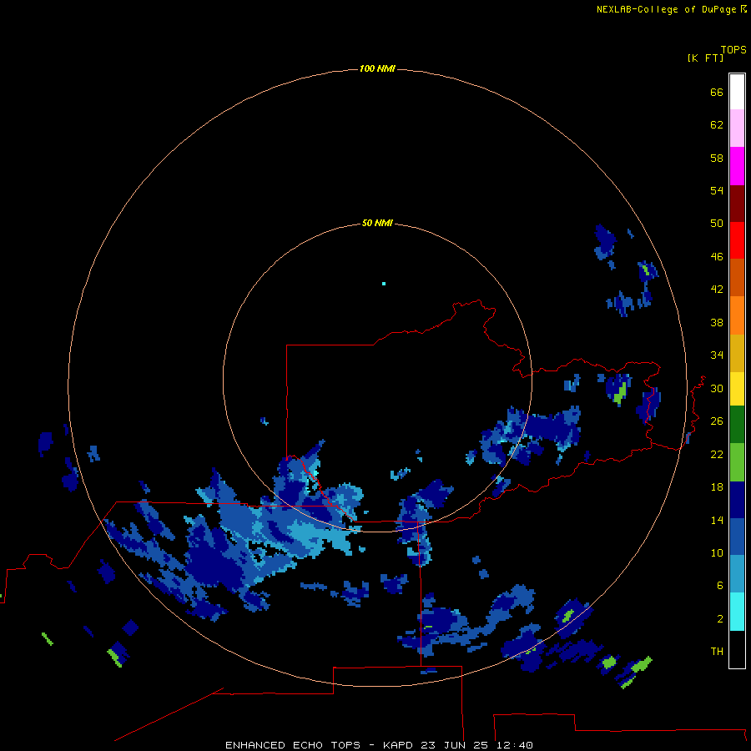Image resolution: width=751 pixels, height=751 pixels.
Task: Click the light blue 10 kft legend swatch
Action: coord(737,574)
